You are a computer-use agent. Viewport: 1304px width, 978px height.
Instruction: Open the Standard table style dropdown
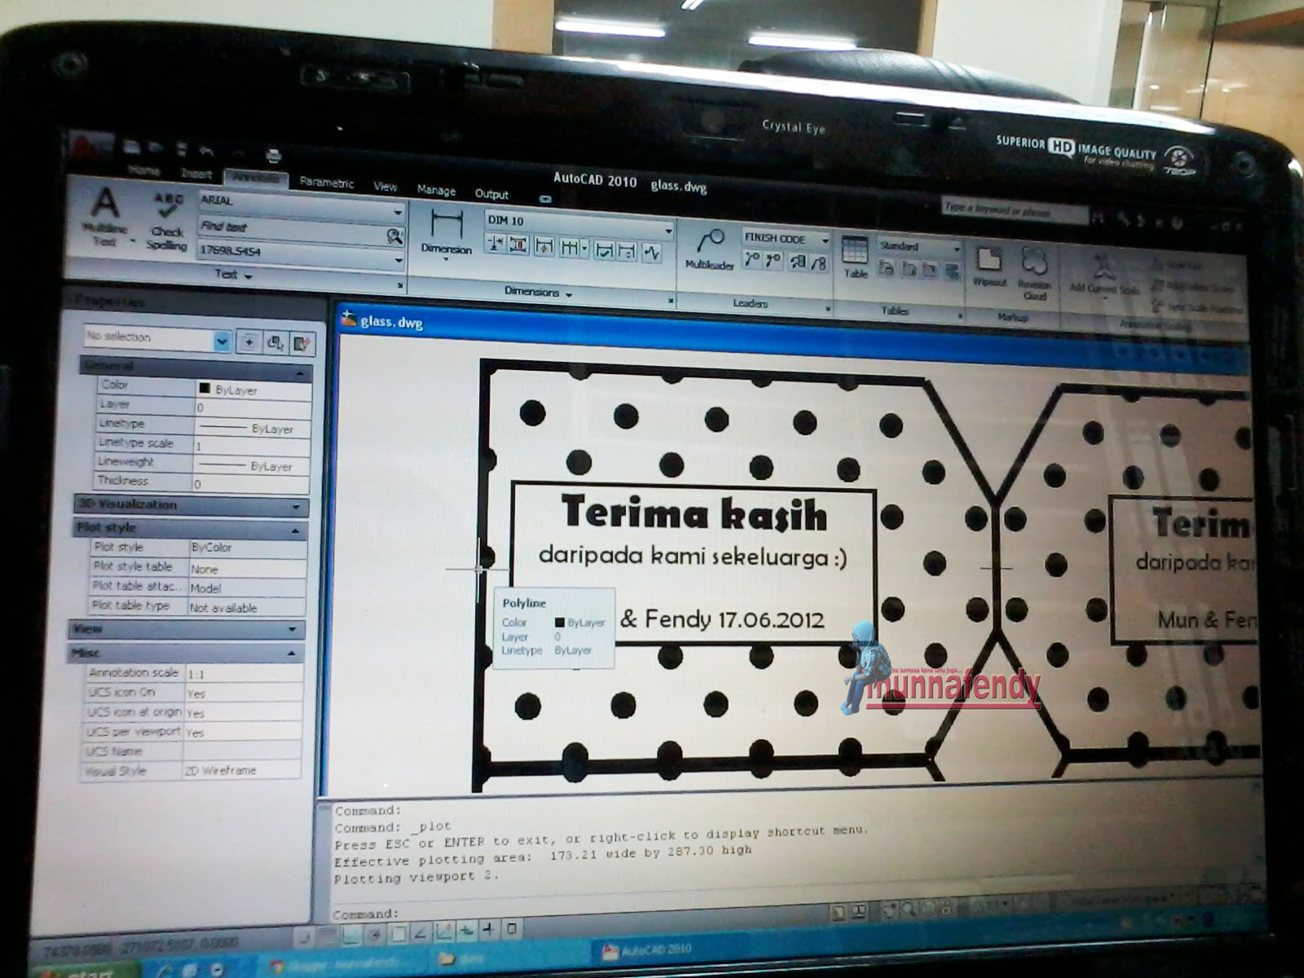click(957, 248)
